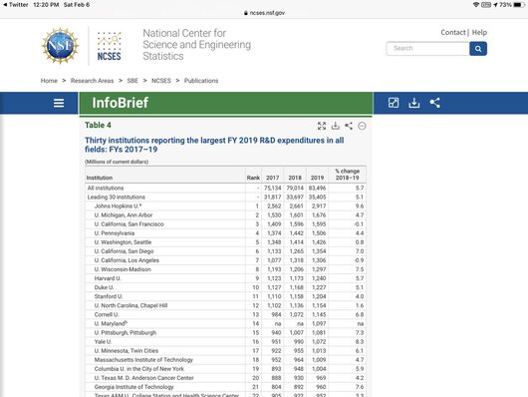Image resolution: width=528 pixels, height=397 pixels.
Task: Click National Center for Science and Engineering Statistics title
Action: click(x=196, y=45)
